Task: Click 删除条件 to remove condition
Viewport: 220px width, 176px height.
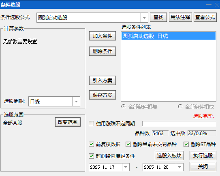Action: [x=103, y=51]
